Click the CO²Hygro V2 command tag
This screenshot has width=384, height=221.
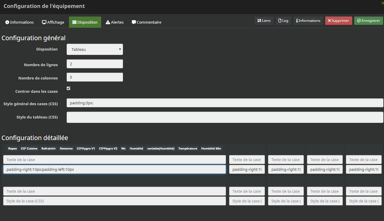(x=108, y=149)
